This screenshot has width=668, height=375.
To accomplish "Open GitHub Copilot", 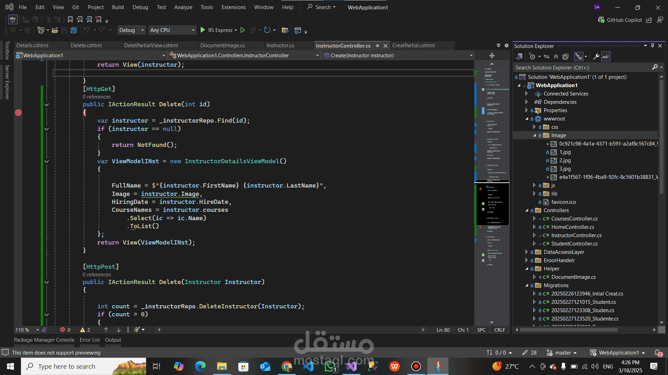I will tap(620, 20).
